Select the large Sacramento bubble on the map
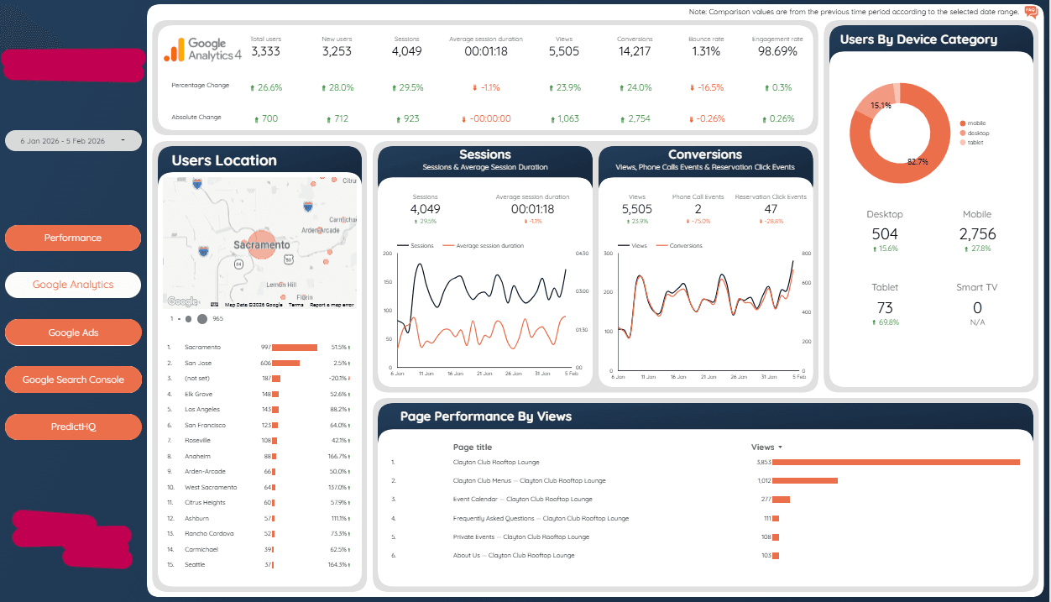Image resolution: width=1051 pixels, height=602 pixels. point(262,244)
